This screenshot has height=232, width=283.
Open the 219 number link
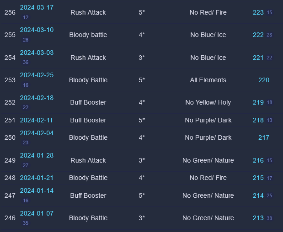tap(258, 102)
